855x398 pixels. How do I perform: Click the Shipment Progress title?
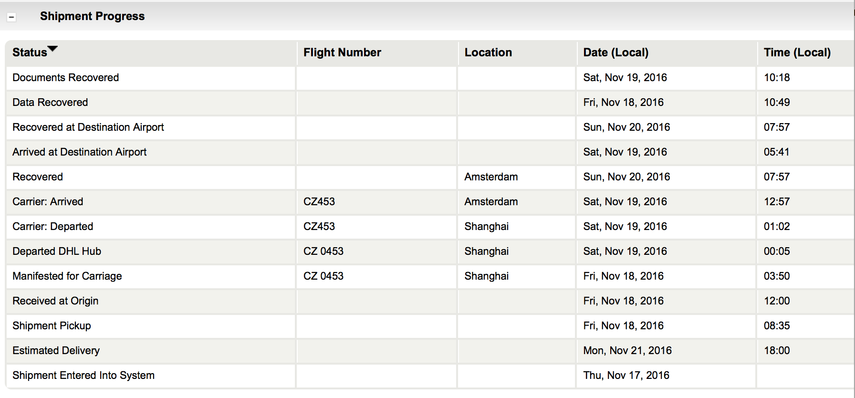pos(92,16)
